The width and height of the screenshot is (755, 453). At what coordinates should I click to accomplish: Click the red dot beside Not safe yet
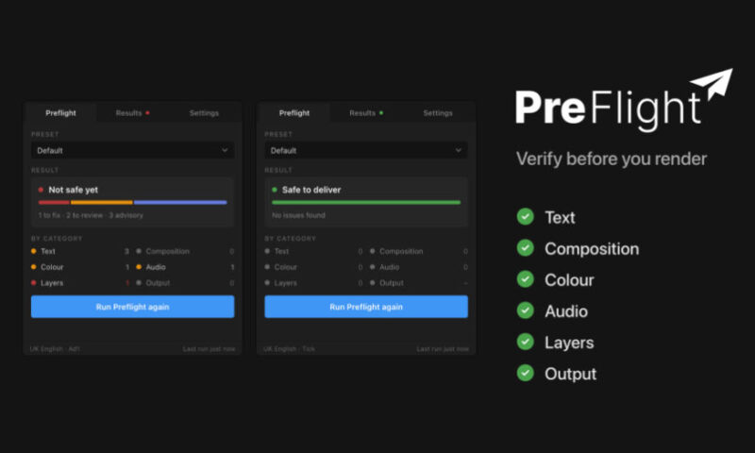tap(41, 190)
